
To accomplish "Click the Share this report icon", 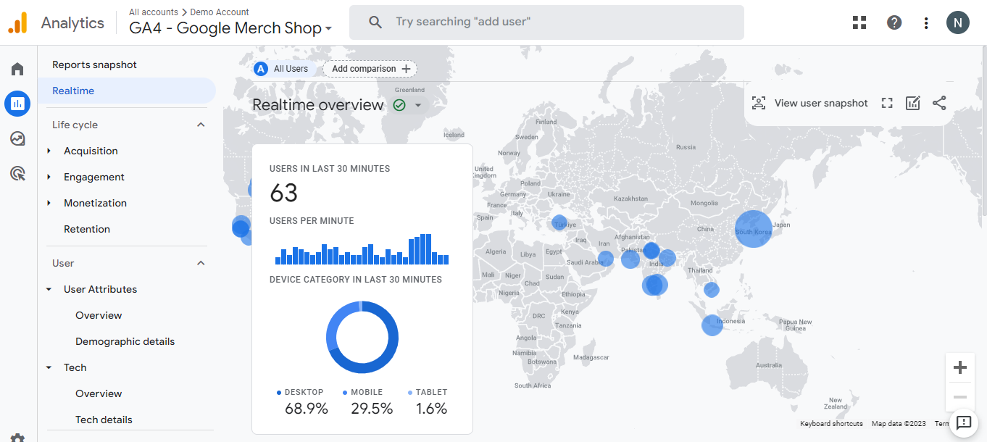I will click(x=939, y=103).
